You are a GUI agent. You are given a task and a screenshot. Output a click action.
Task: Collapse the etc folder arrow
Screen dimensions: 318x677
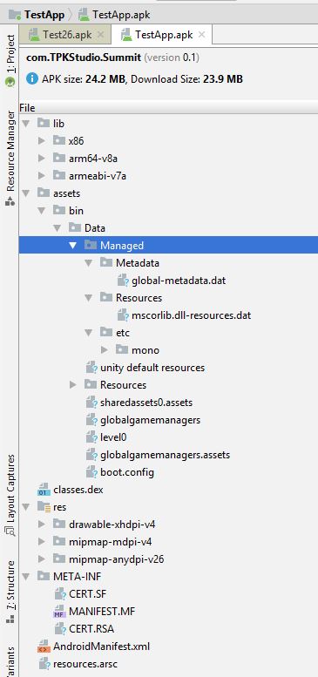click(89, 333)
